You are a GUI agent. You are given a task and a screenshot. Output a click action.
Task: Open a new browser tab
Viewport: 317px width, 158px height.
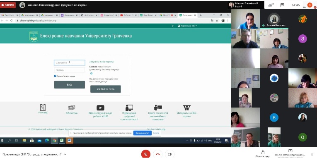201,15
